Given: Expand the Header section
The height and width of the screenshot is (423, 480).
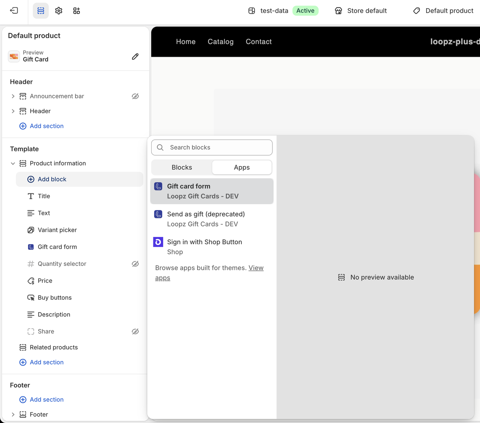Looking at the screenshot, I should click(x=13, y=111).
